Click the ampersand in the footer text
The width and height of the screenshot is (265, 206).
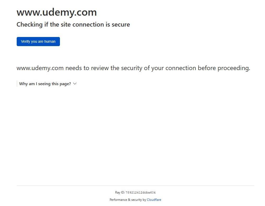coord(129,200)
